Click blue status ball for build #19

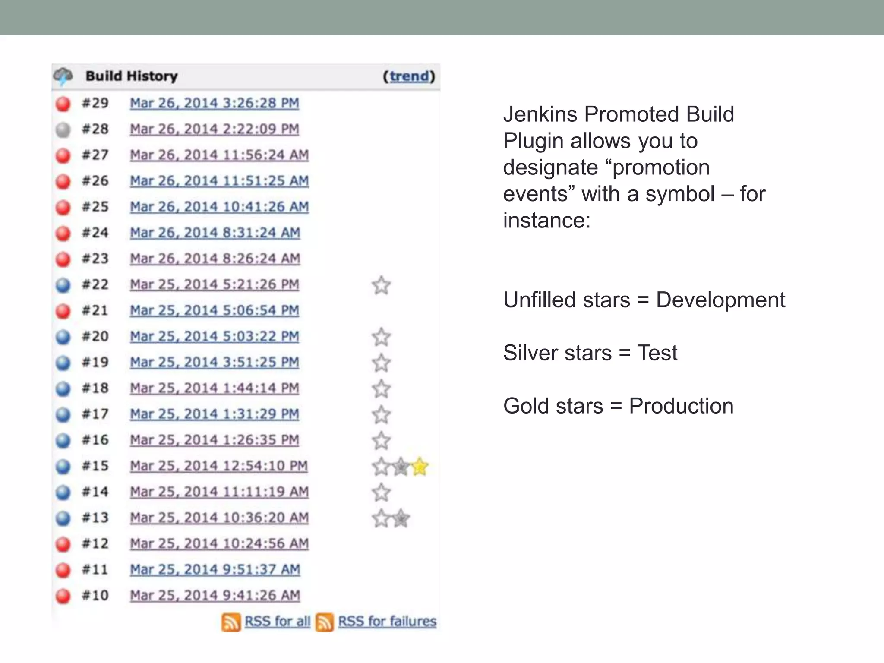63,363
